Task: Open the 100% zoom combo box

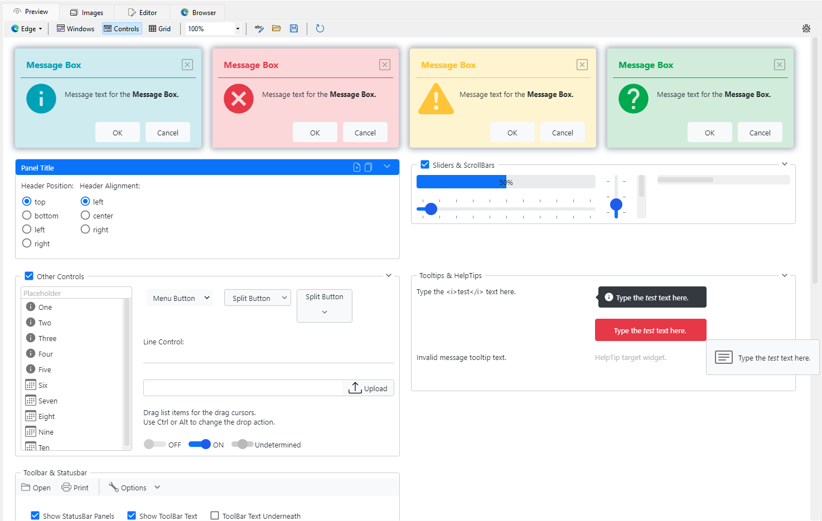Action: click(x=238, y=28)
